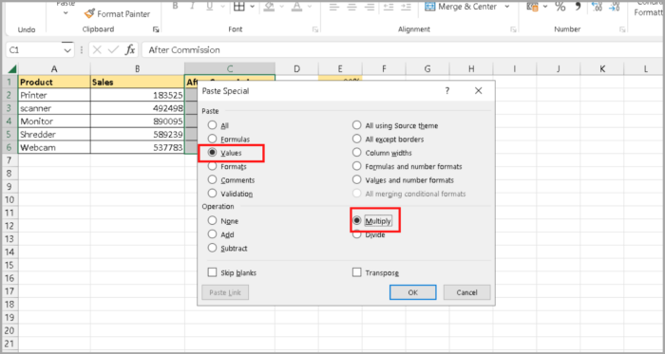Expand the Fill Color dropdown arrow
Viewport: 665px width, 354px height.
(x=281, y=6)
